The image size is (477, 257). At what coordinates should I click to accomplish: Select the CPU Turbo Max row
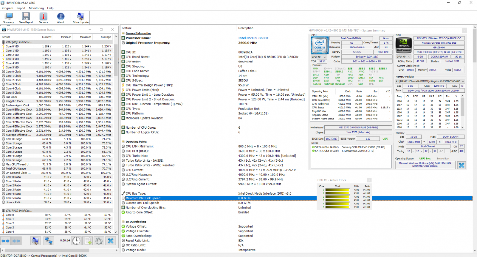[x=137, y=156]
